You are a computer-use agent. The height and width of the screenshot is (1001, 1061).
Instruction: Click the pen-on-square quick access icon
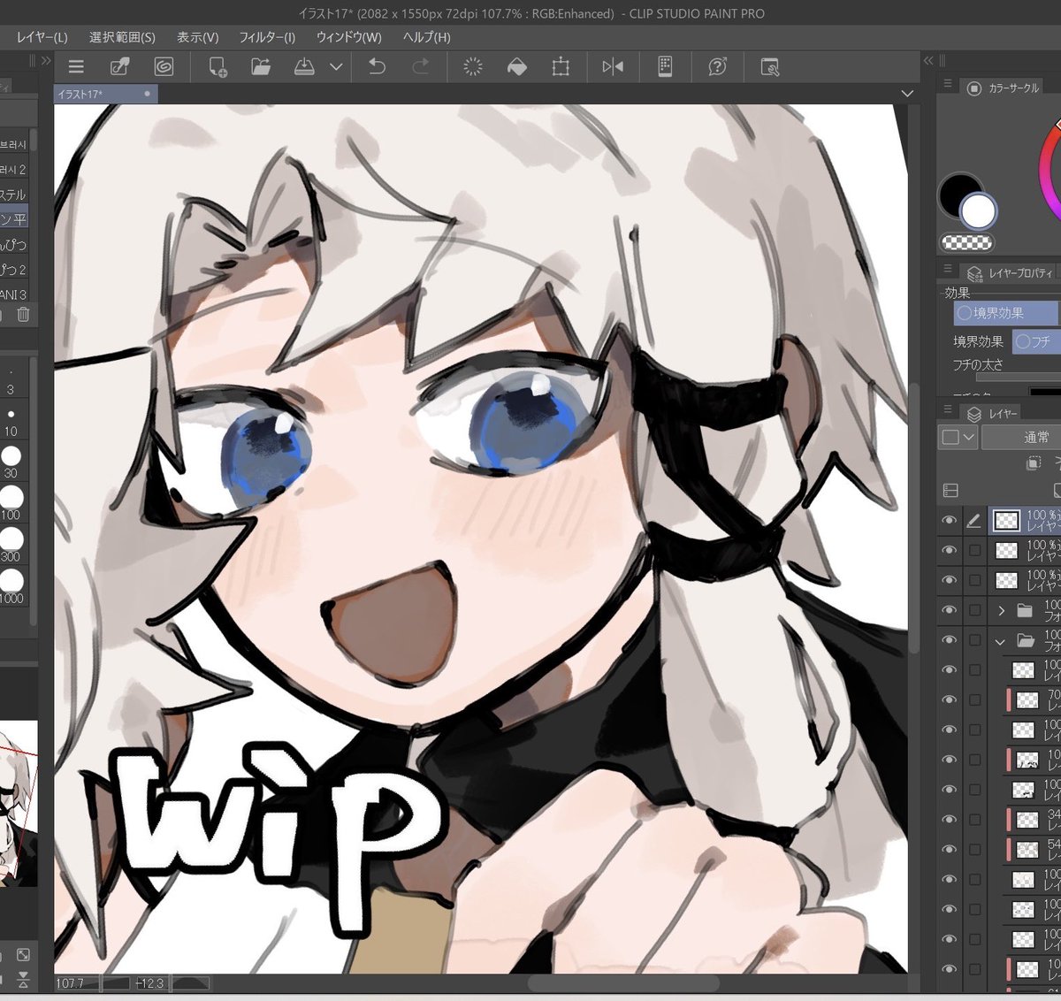119,67
